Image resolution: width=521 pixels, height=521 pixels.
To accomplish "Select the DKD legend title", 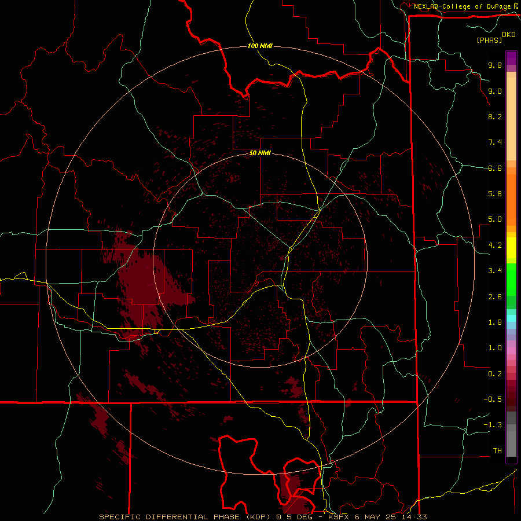I will click(x=508, y=35).
